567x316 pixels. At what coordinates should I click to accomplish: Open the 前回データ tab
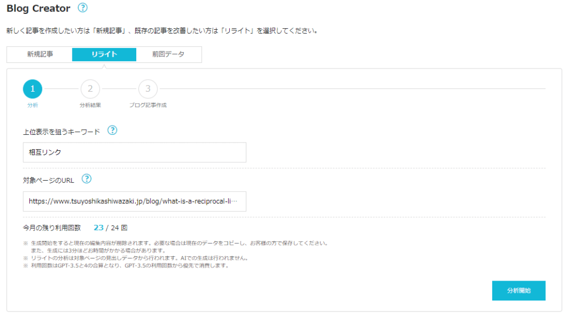pos(168,54)
